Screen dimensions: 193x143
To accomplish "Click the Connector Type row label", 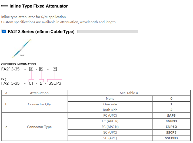I will coord(39,127).
